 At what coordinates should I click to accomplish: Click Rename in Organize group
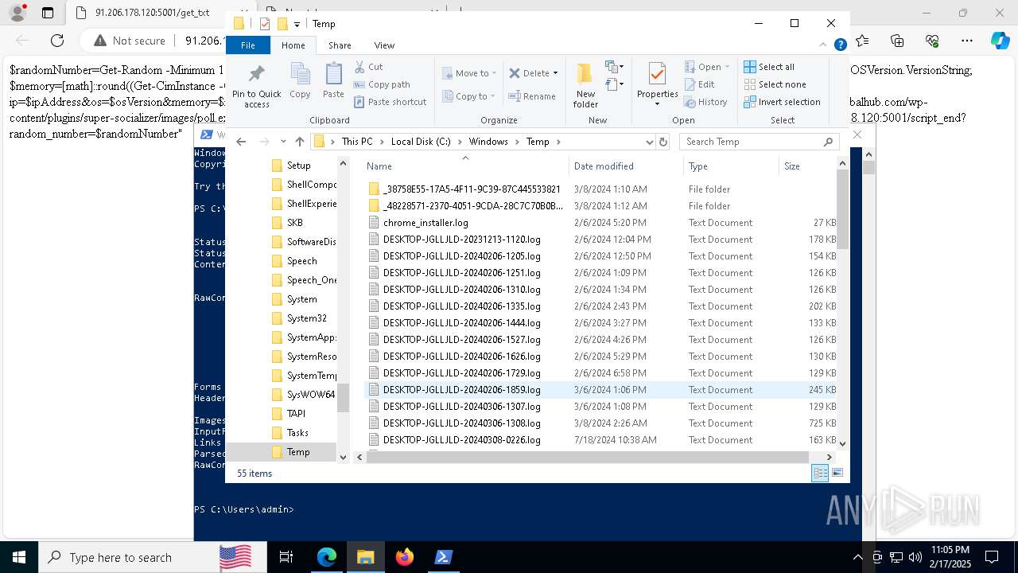click(533, 96)
